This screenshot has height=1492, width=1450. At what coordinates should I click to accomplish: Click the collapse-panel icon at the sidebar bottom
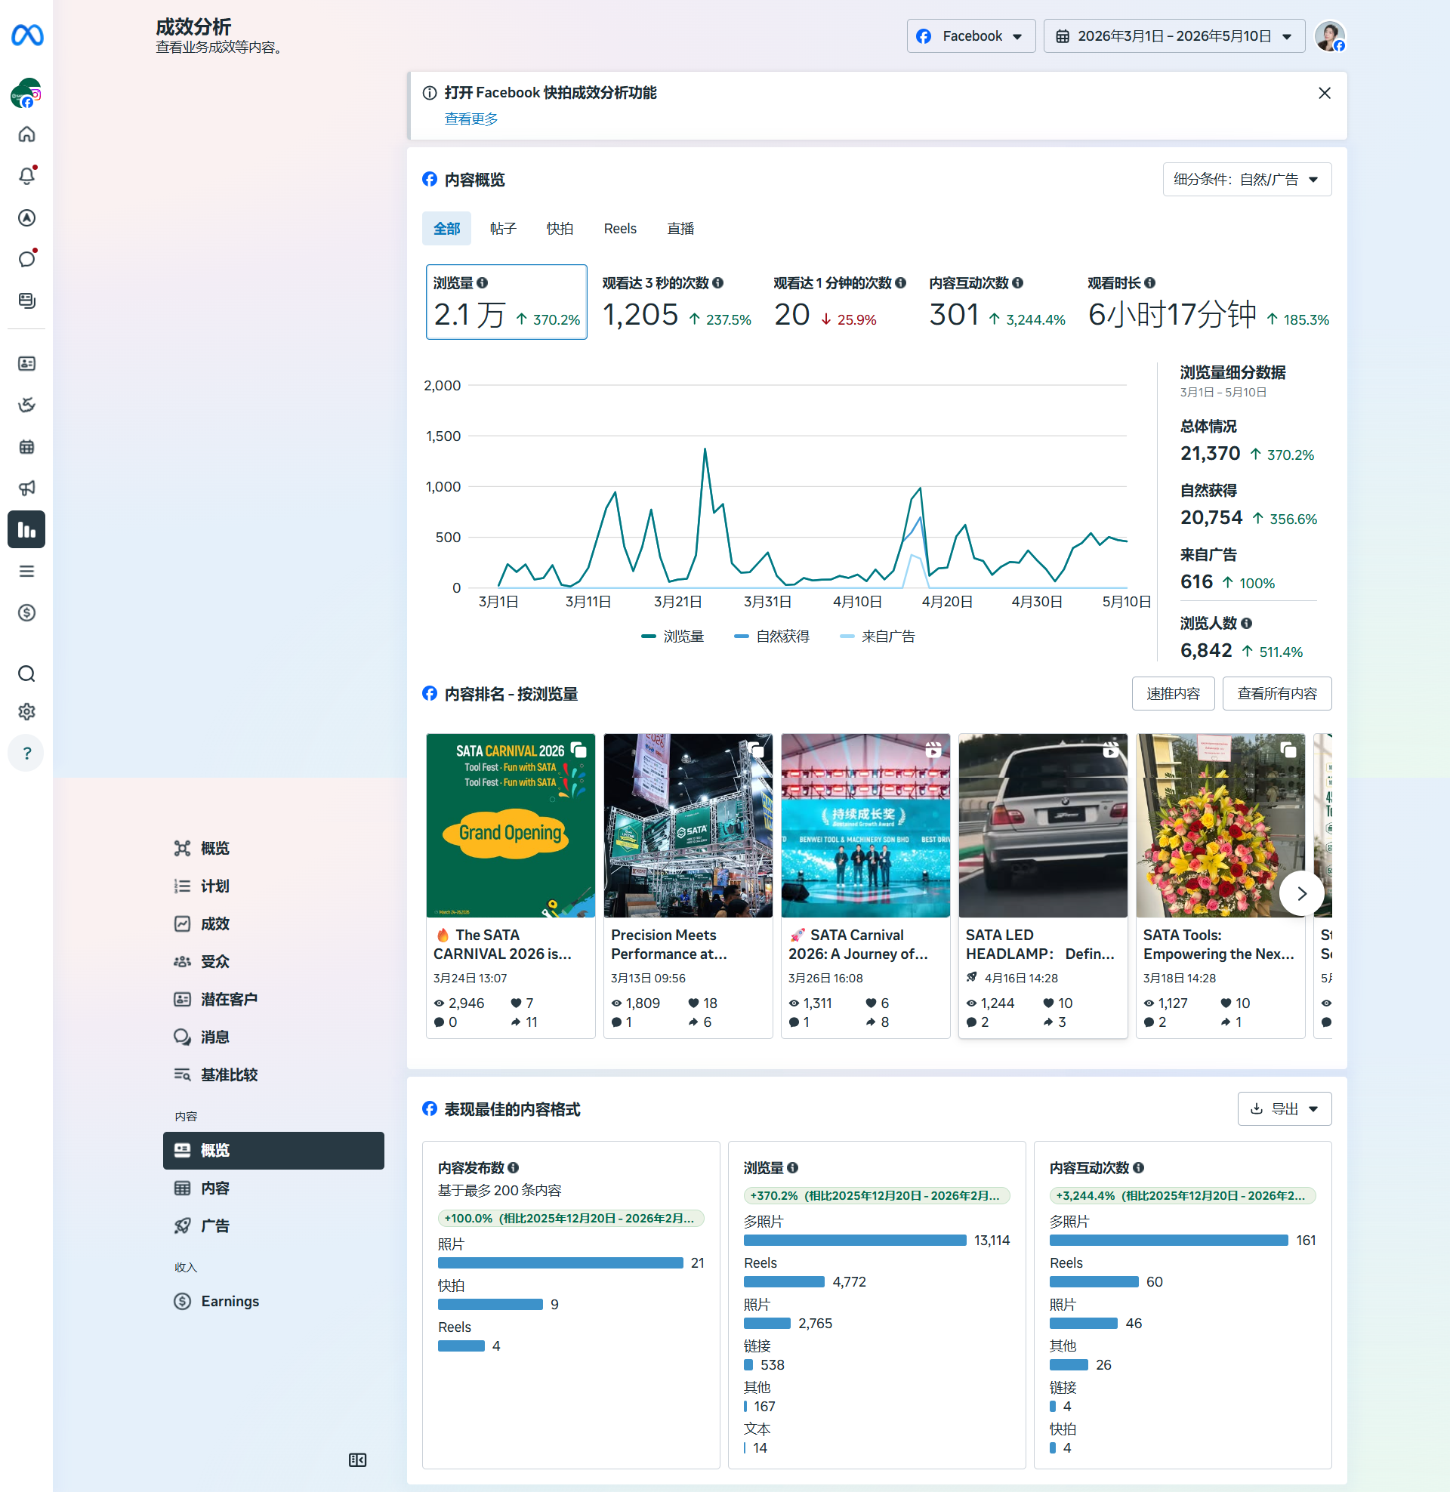coord(357,1460)
